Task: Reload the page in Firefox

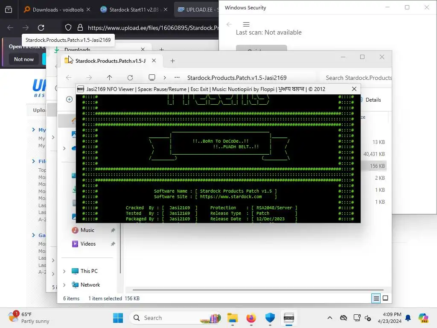Action: click(x=41, y=28)
